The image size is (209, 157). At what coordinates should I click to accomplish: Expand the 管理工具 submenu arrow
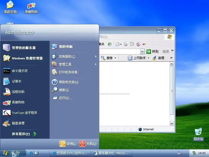coord(96,64)
